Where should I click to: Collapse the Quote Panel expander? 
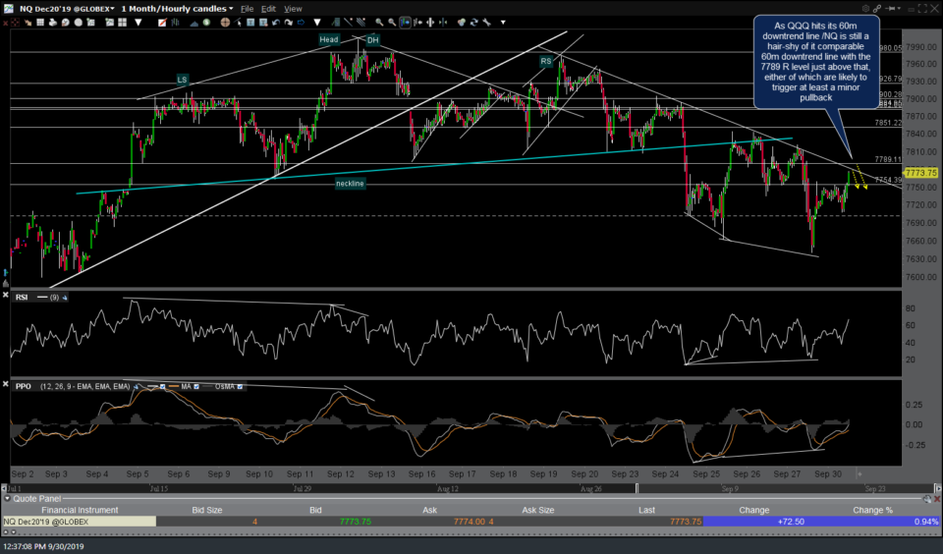(7, 499)
